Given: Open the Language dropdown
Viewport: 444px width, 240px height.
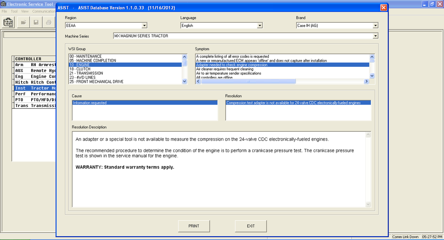Looking at the screenshot, I should click(259, 26).
